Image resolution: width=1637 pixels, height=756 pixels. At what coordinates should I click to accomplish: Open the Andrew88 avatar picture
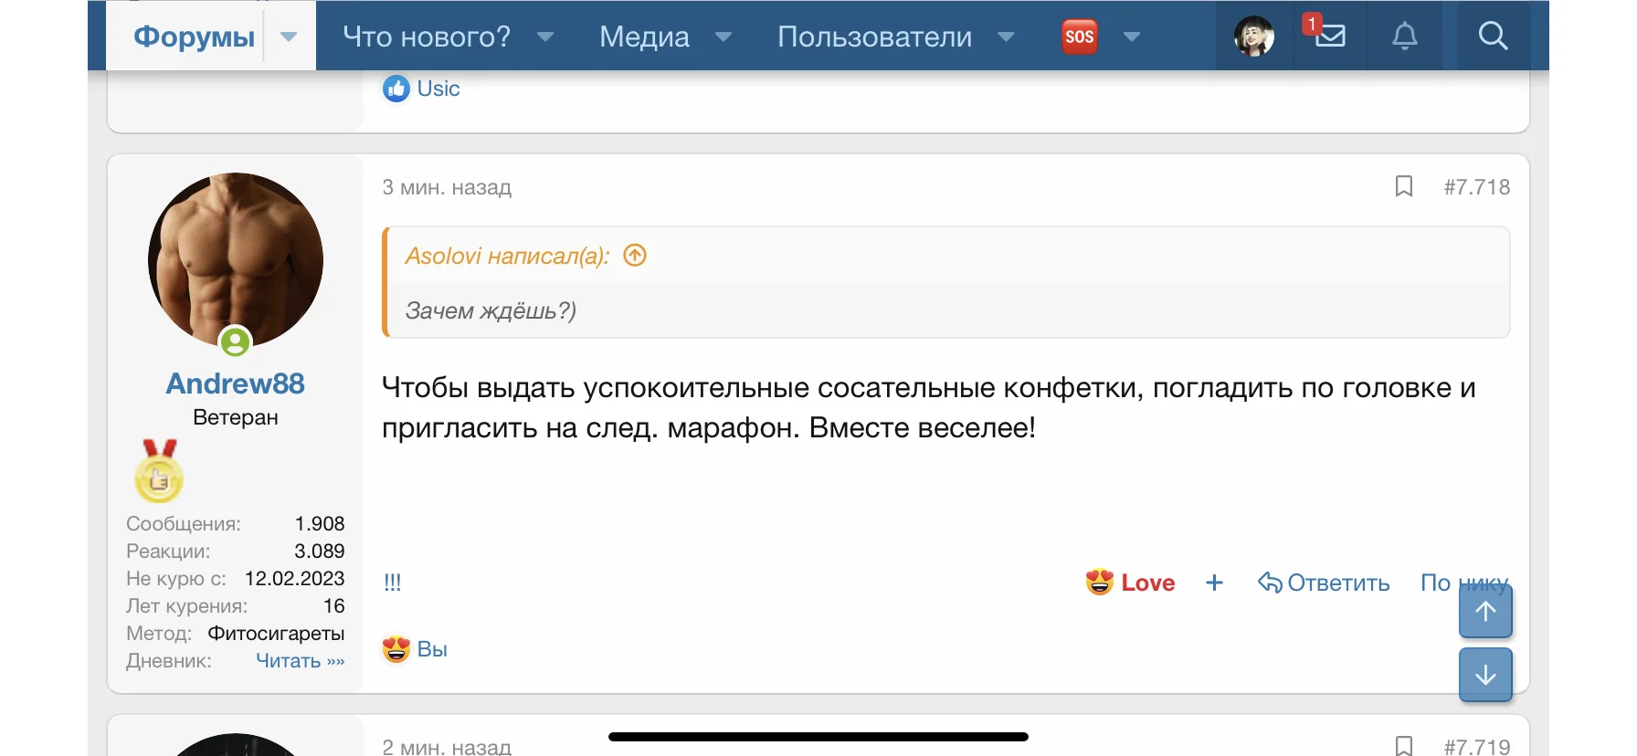pos(236,260)
